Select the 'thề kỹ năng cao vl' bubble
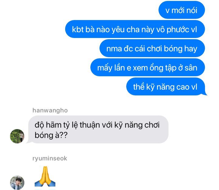The image size is (219, 190). (x=166, y=87)
